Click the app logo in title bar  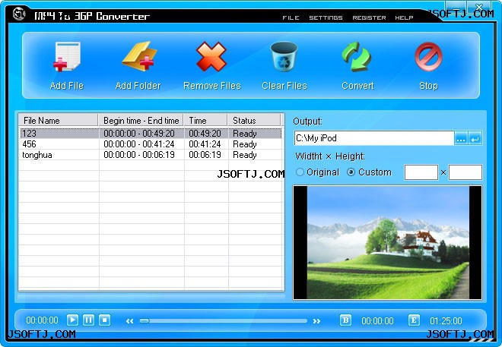click(19, 14)
